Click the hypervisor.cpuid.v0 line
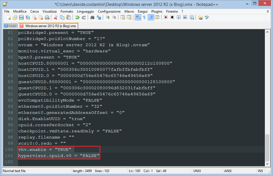This screenshot has width=273, height=176. [x=59, y=156]
